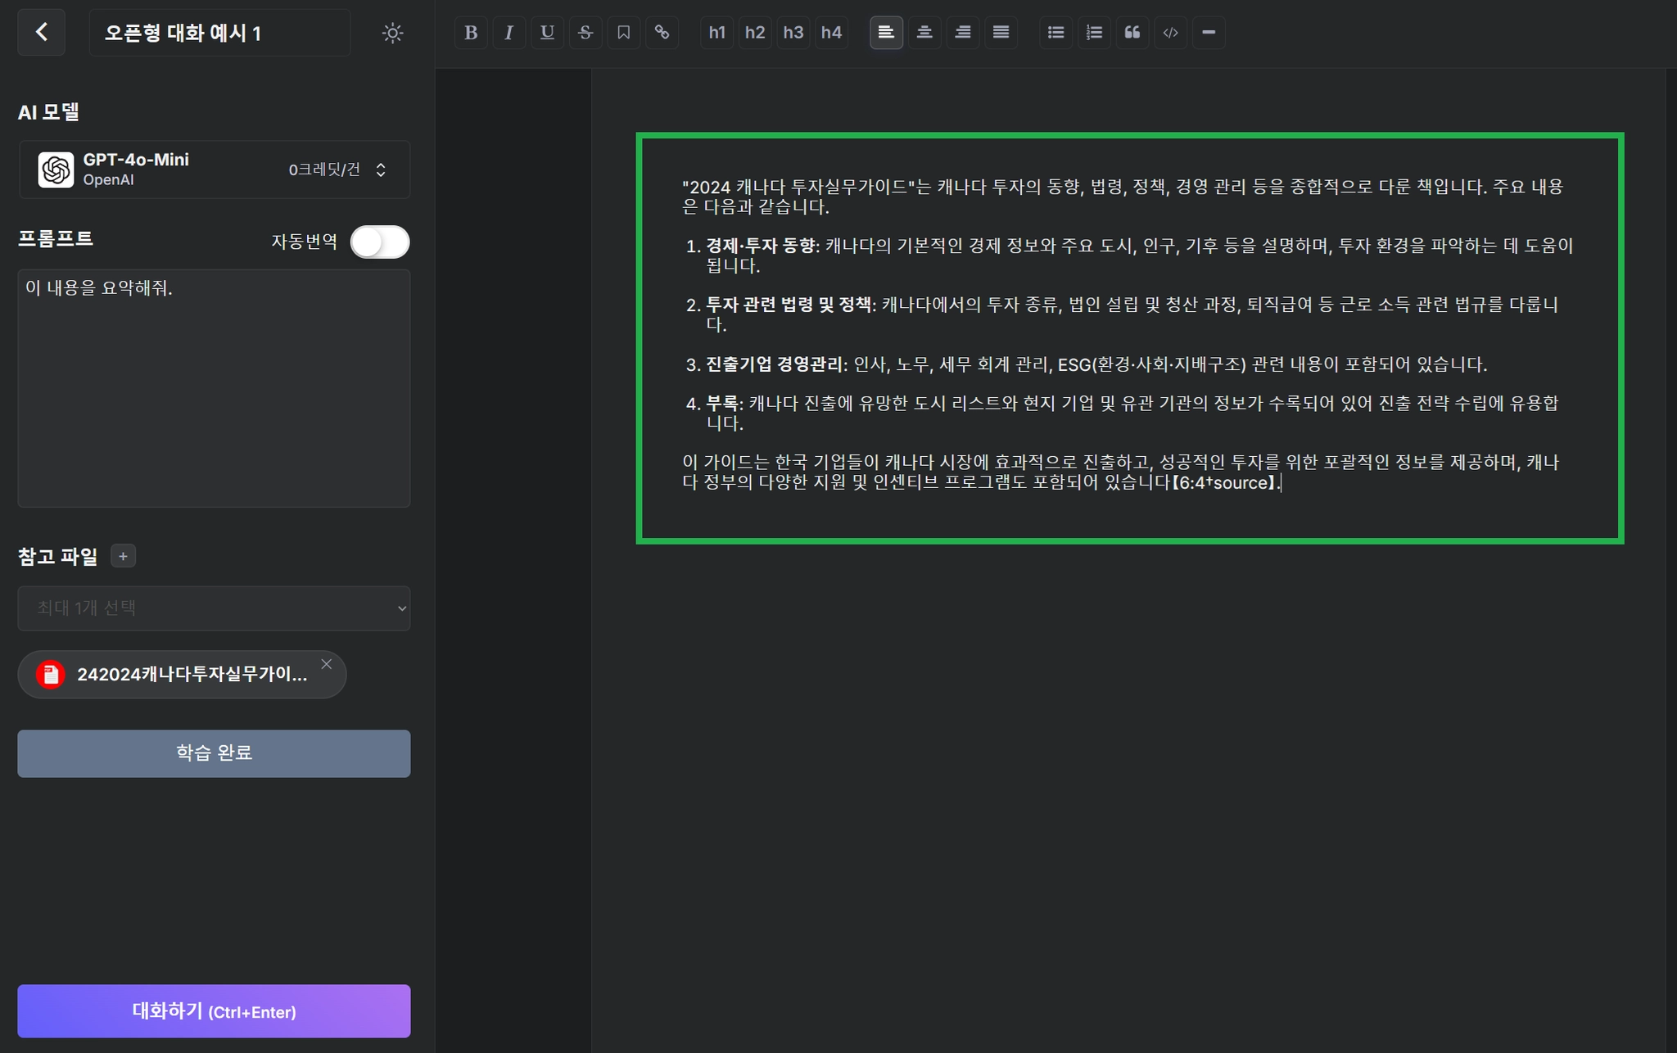Insert a code block

[1170, 33]
